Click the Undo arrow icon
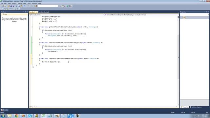This screenshot has height=118, width=210. [x=25, y=6]
